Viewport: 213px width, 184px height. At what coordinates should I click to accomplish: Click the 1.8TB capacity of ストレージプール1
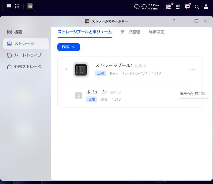156,73
